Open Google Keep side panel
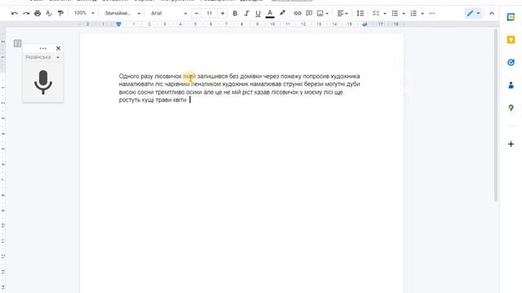 point(511,40)
